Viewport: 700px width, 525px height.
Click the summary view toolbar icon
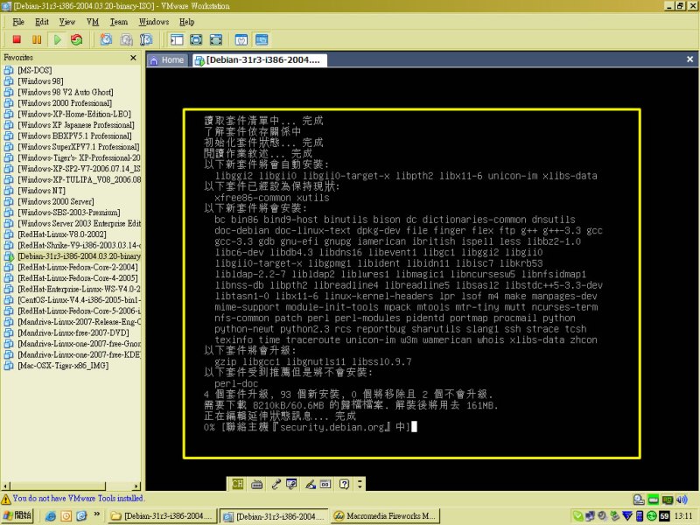point(241,39)
